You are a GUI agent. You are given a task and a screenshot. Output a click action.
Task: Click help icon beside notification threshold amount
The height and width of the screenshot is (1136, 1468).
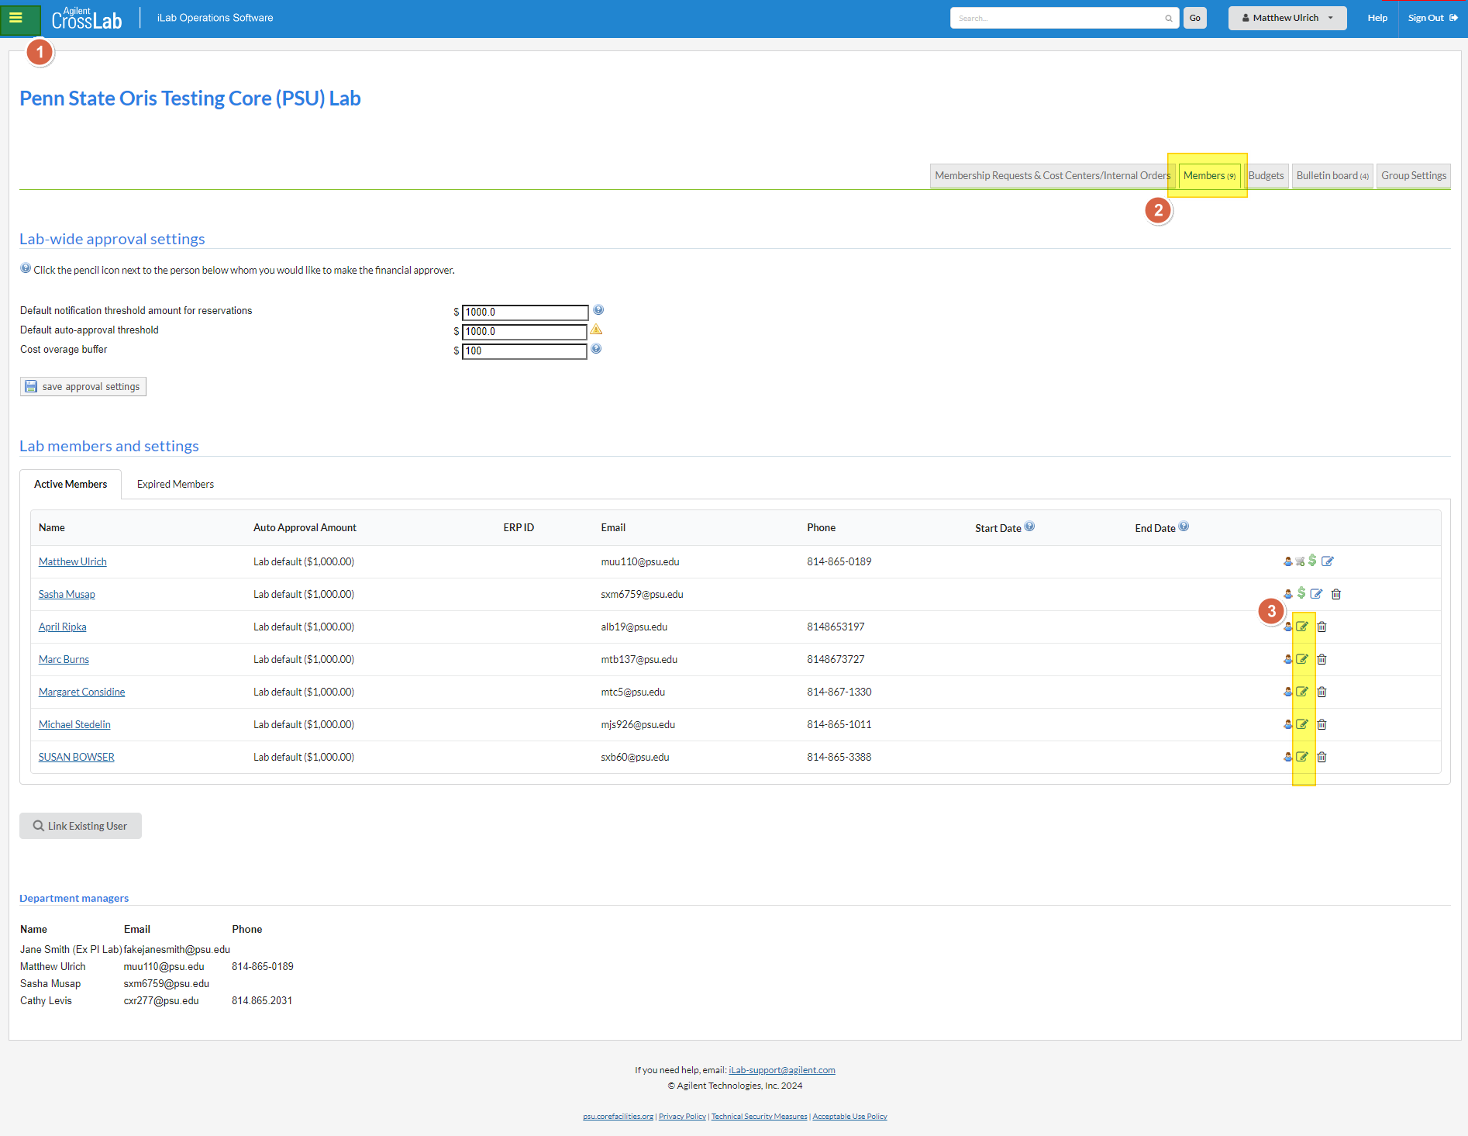(x=598, y=310)
